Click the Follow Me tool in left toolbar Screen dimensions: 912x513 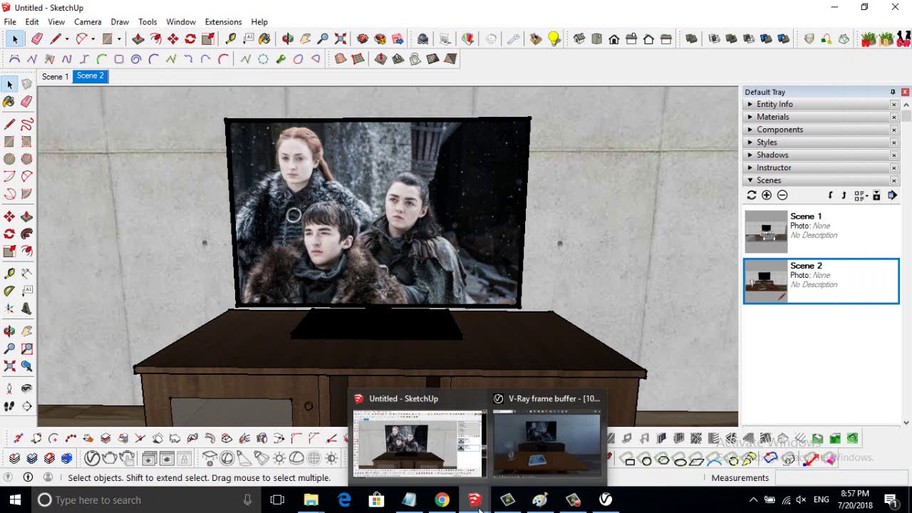pyautogui.click(x=26, y=234)
